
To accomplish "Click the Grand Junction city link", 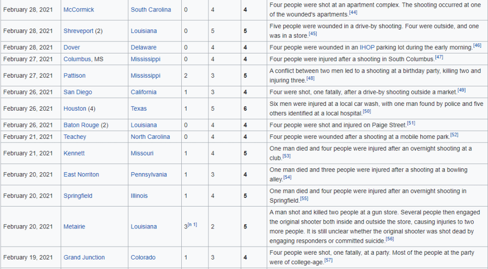I will 84,258.
